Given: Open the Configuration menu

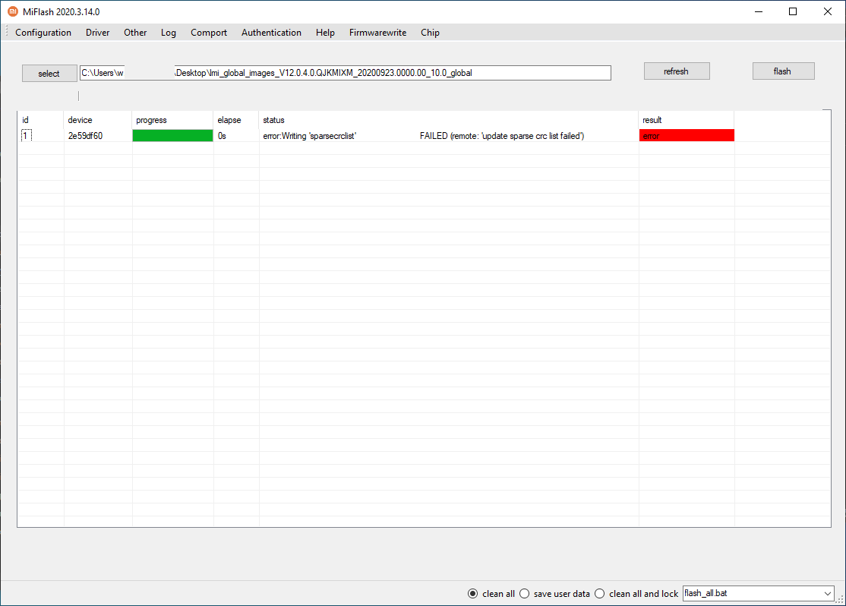Looking at the screenshot, I should [43, 33].
